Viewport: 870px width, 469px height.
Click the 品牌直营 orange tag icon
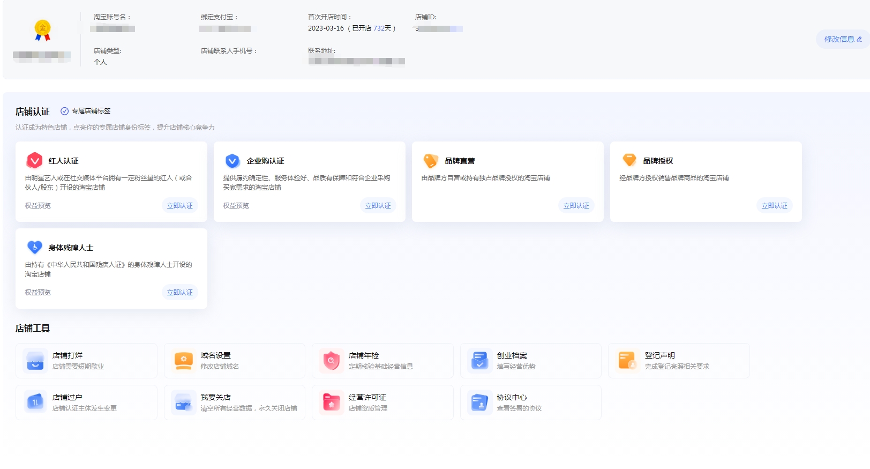point(431,160)
